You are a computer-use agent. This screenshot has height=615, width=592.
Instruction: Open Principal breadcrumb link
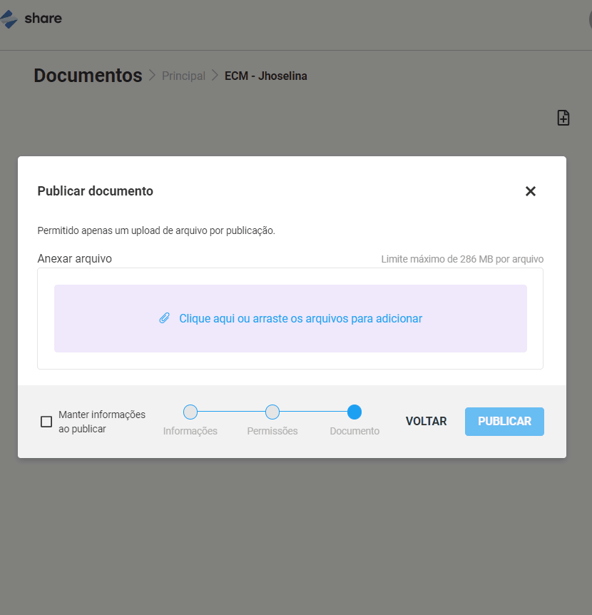183,76
